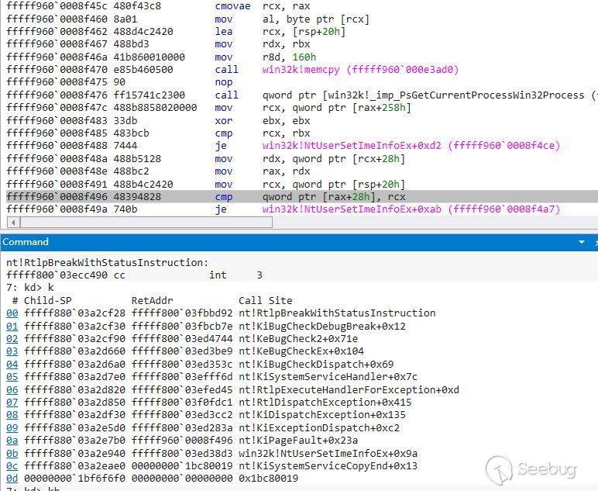Viewport: 598px width, 491px height.
Task: Select nt!KeBugCheckEx+0x104 call site
Action: tap(301, 351)
